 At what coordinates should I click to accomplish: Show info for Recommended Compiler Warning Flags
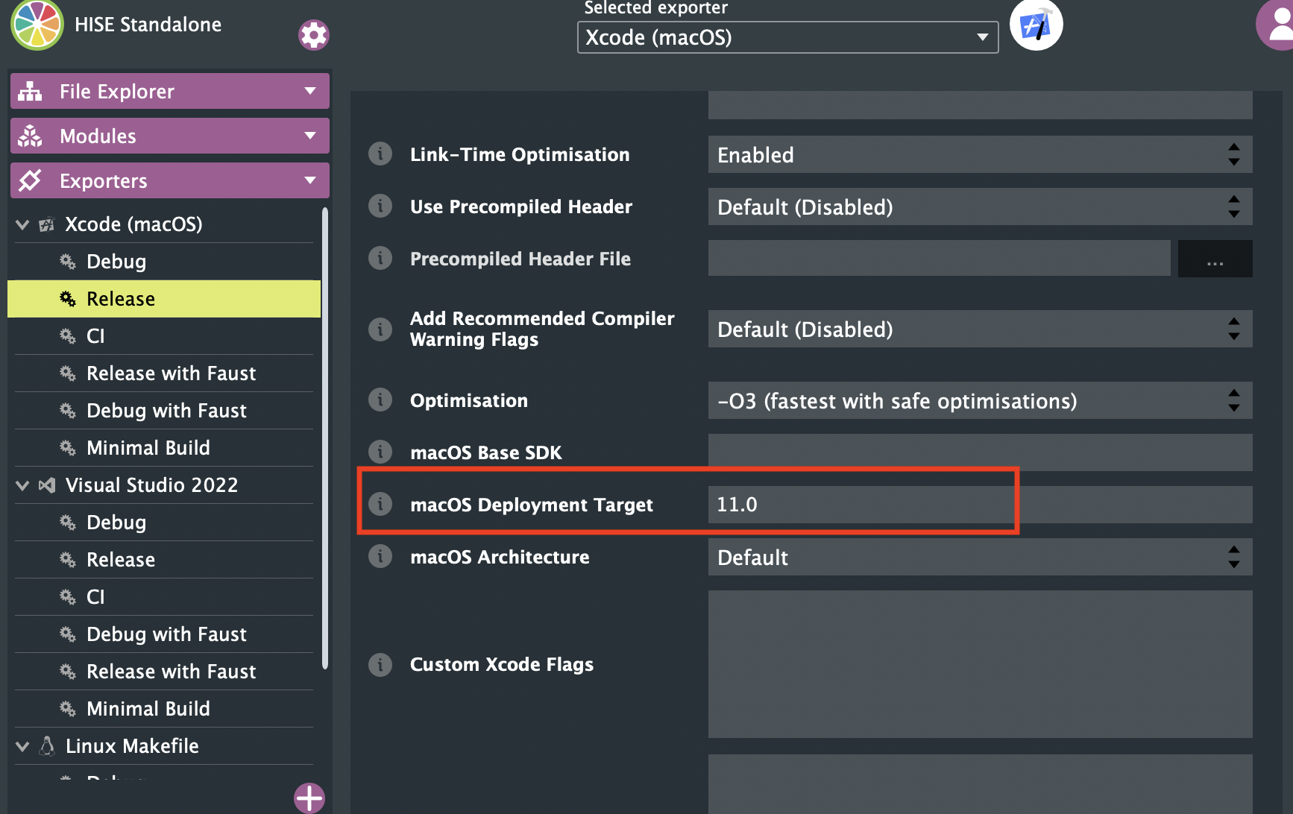[380, 329]
